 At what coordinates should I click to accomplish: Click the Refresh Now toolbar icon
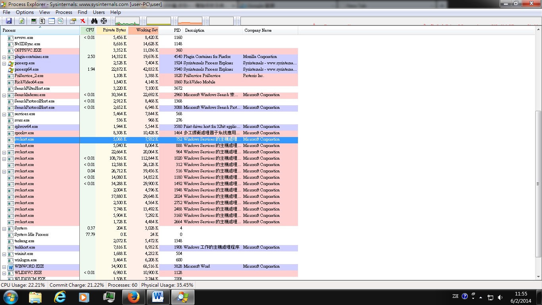[21, 21]
